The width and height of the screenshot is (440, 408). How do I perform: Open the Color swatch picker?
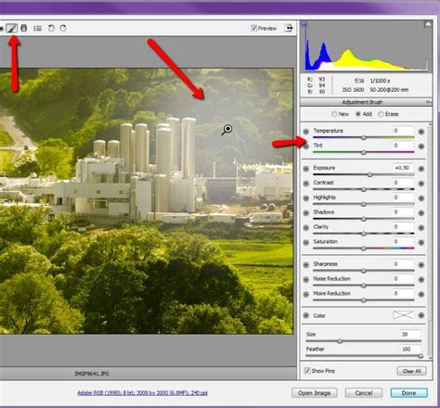click(403, 315)
